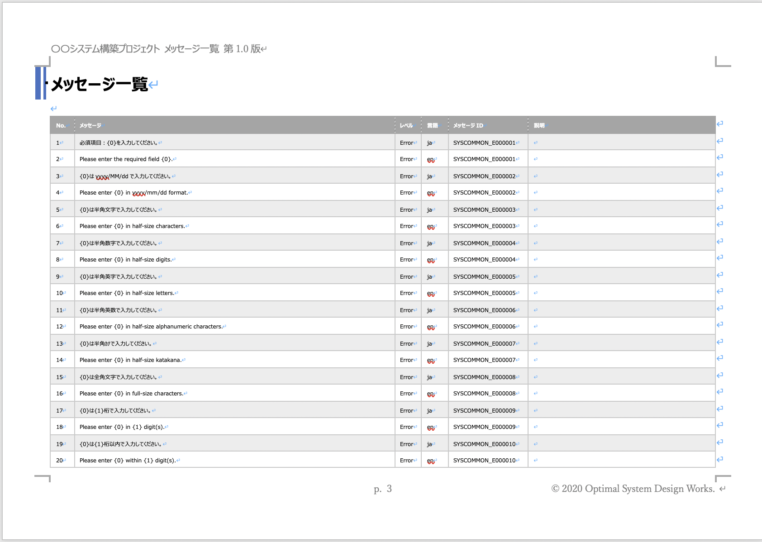The width and height of the screenshot is (762, 542).
Task: Select 'Please enter {0} in {1} digit(s).'
Action: coord(122,427)
